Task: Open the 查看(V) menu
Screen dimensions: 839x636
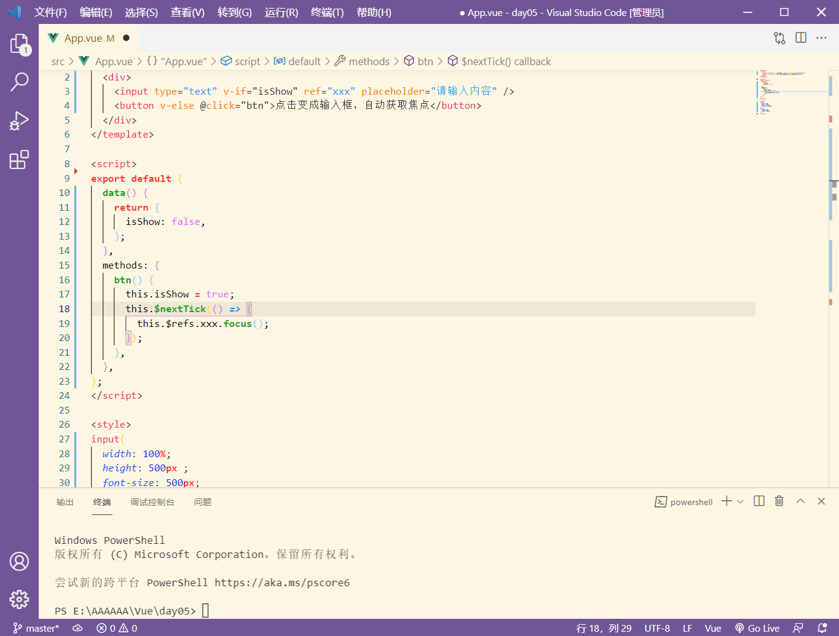Action: point(187,12)
